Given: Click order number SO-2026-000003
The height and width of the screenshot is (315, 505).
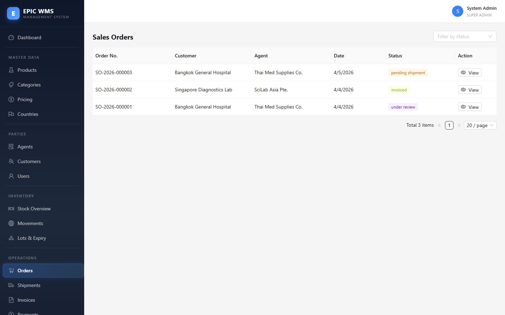Looking at the screenshot, I should coord(114,72).
